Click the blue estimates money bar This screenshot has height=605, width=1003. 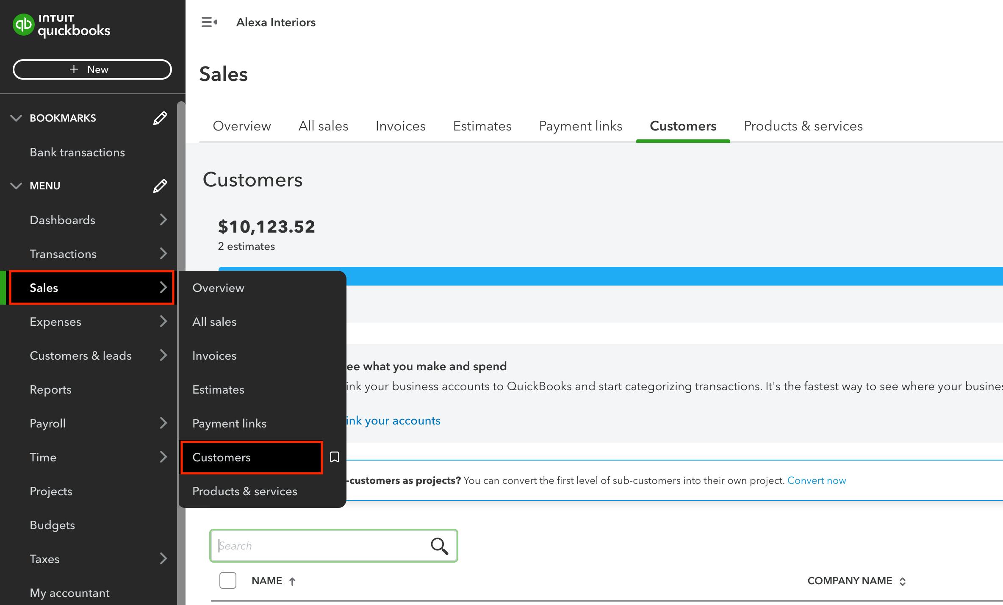635,276
